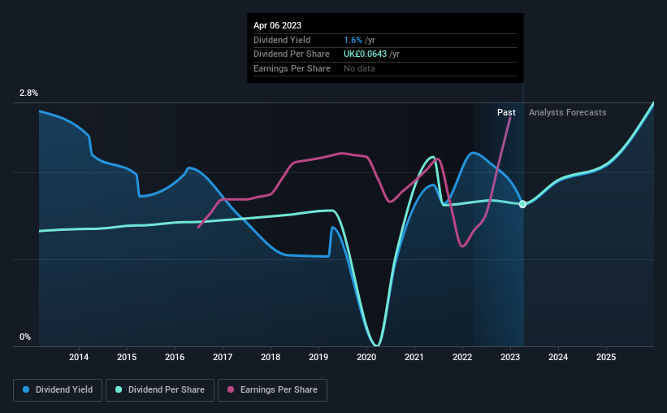Click the Analysts Forecasts label
667x413 pixels.
[567, 112]
